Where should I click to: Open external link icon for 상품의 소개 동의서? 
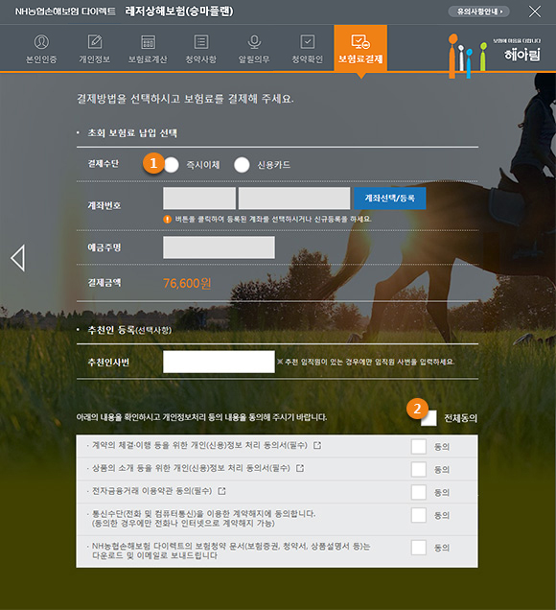coord(300,468)
